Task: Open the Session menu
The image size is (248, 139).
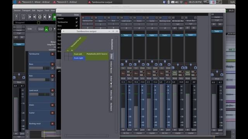Action: pyautogui.click(x=17, y=10)
